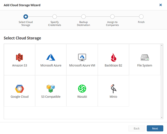Click the Select Cloud Storage step circle
Screen dimensions: 167x134
[26, 17]
